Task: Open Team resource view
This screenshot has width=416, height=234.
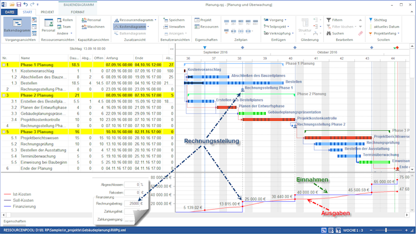Action: pos(64,27)
